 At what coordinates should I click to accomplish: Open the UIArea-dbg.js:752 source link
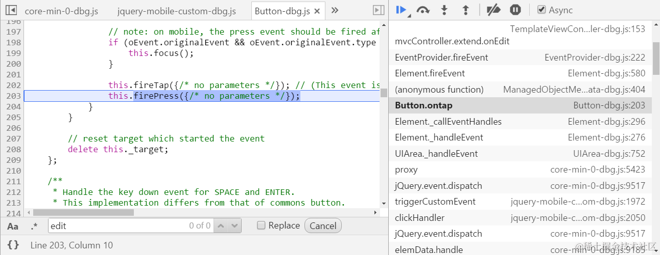609,154
